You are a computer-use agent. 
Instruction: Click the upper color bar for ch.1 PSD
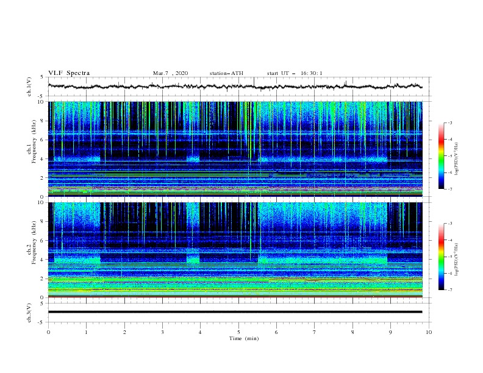tap(441, 156)
